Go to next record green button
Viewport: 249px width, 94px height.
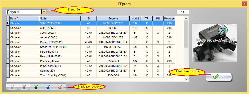(x=36, y=87)
